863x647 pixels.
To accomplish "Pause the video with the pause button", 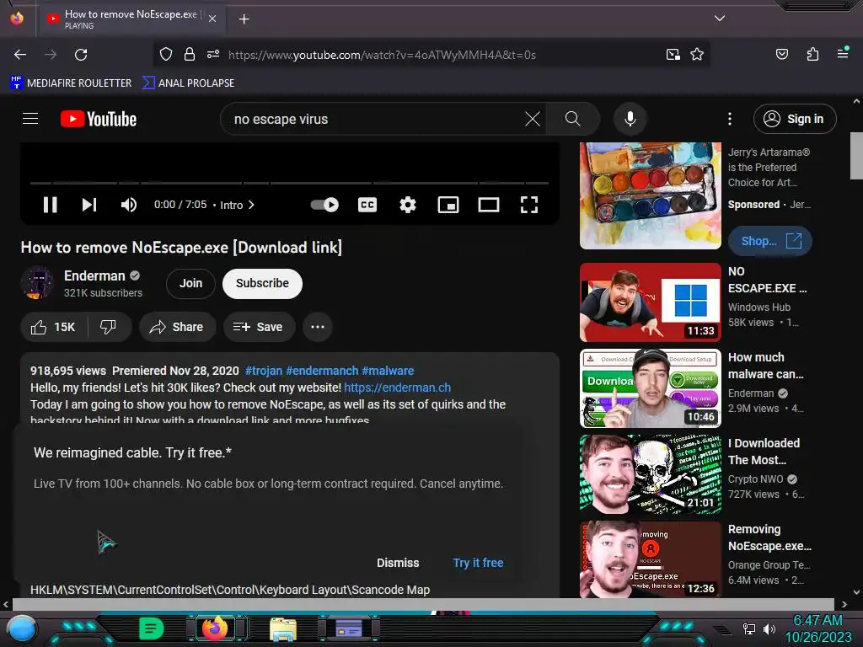I will 50,205.
